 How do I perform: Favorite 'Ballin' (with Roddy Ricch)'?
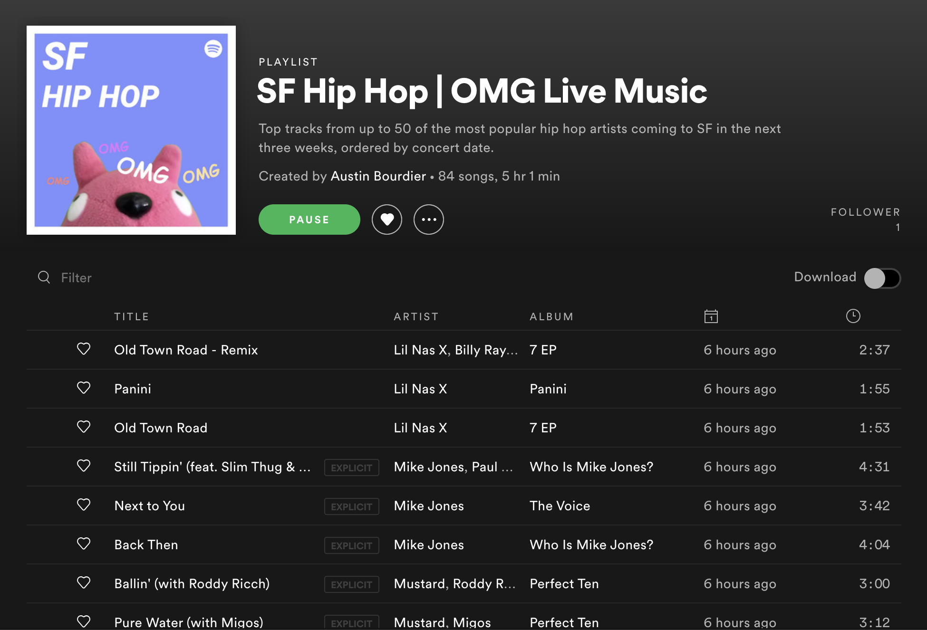click(84, 583)
